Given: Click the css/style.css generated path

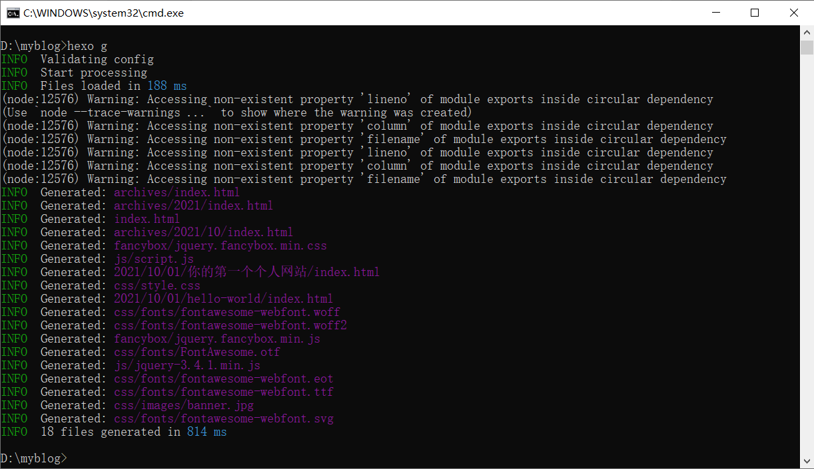Looking at the screenshot, I should [157, 285].
